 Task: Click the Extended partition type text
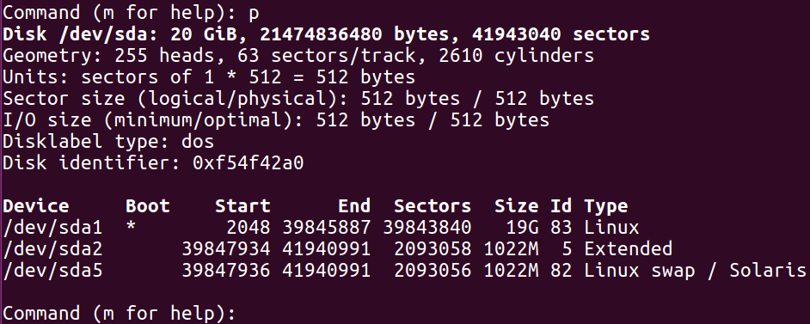pyautogui.click(x=629, y=249)
